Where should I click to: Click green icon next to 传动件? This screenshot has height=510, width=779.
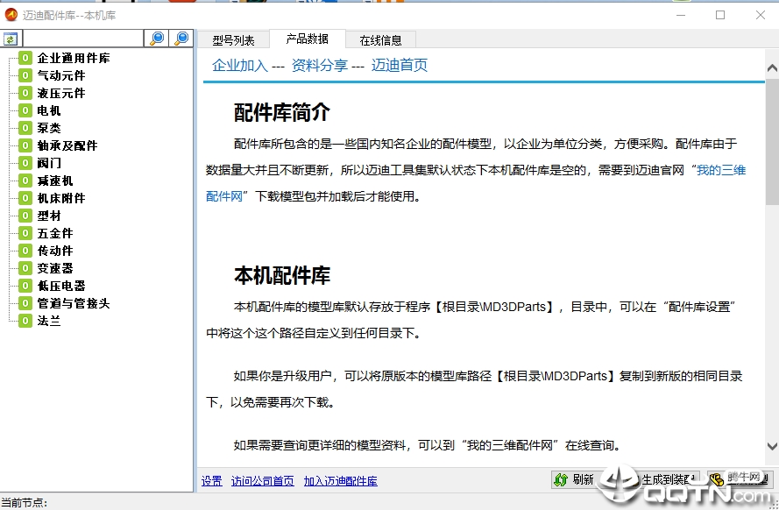tap(25, 251)
